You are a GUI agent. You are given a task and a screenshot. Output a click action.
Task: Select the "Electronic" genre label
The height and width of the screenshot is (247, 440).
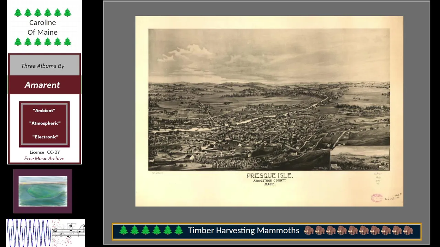(x=45, y=137)
